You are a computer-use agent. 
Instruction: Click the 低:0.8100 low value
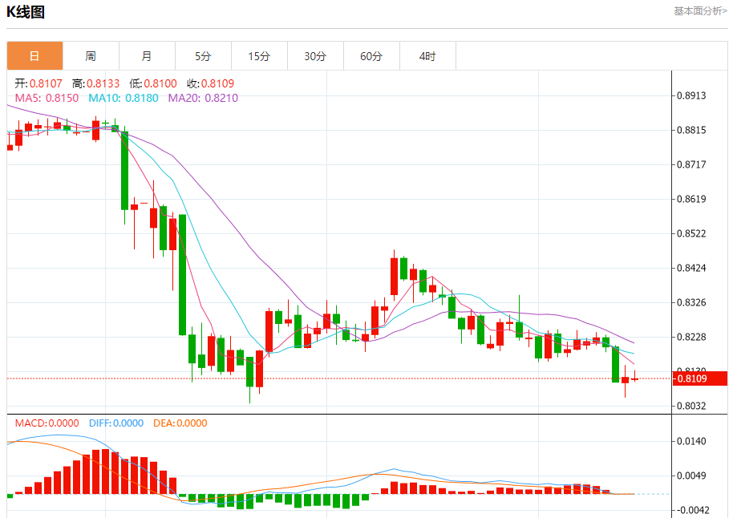(153, 83)
